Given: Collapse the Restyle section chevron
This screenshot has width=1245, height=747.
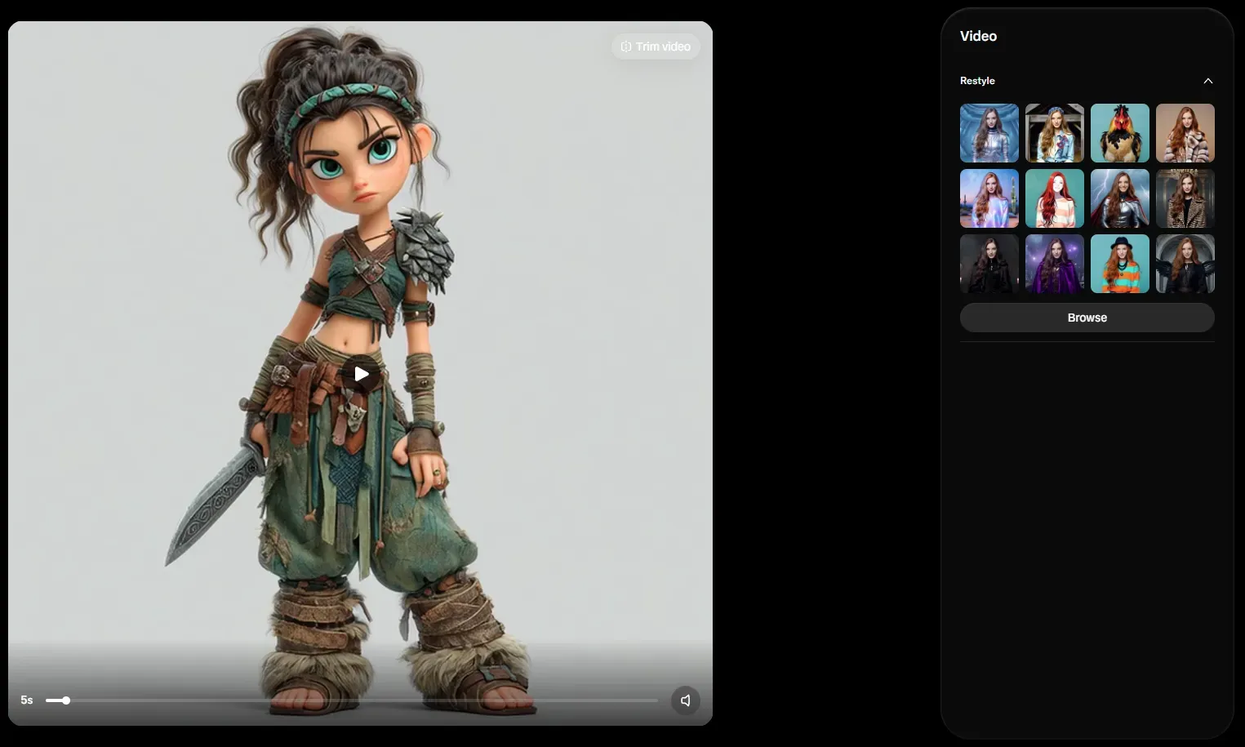Looking at the screenshot, I should coord(1207,81).
